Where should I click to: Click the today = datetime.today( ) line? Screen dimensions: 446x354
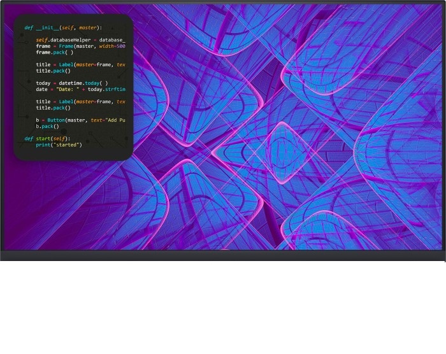tap(71, 83)
